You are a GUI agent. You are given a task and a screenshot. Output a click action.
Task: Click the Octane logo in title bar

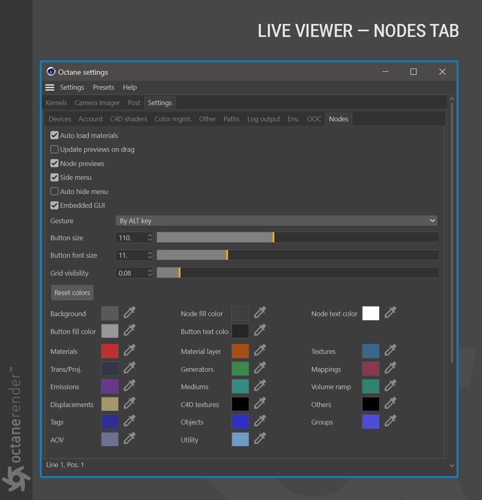pos(51,72)
